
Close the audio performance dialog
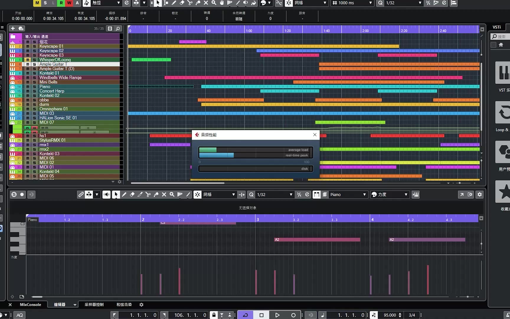(x=315, y=135)
